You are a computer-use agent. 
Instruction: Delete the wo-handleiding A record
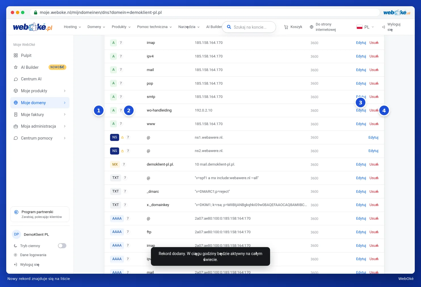tap(374, 110)
